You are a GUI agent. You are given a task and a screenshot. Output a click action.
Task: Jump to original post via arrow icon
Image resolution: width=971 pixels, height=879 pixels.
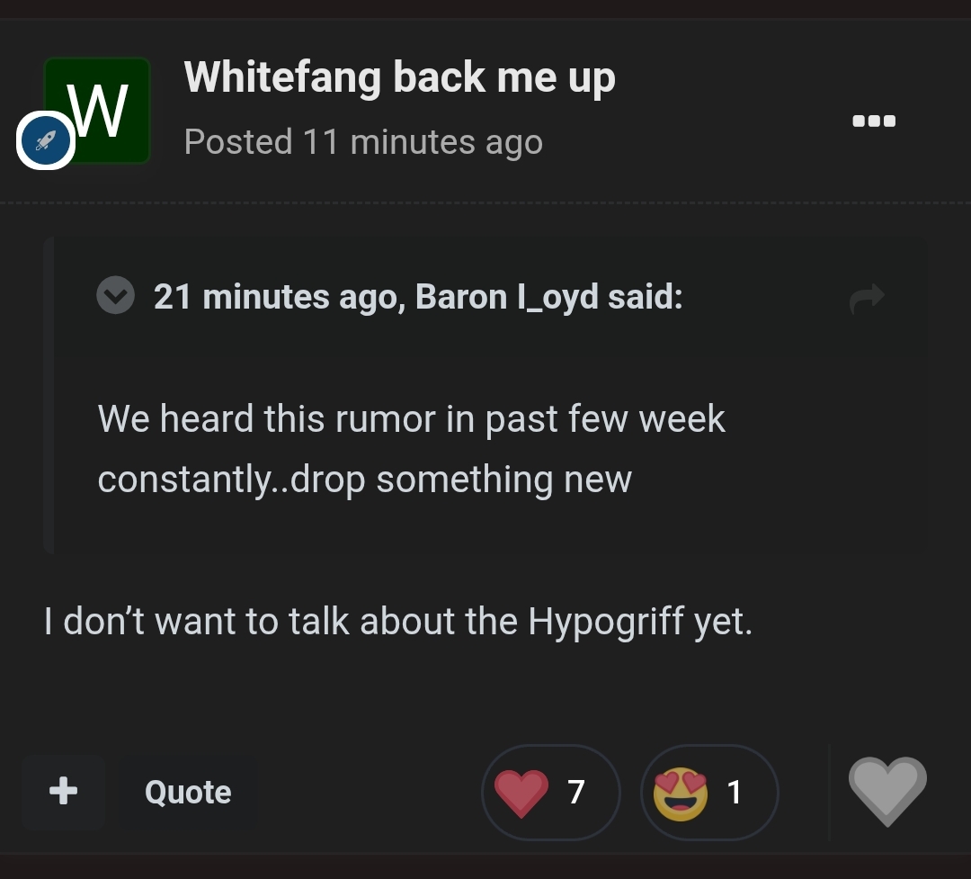click(x=867, y=298)
